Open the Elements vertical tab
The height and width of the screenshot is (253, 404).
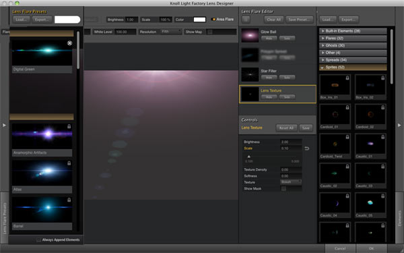[x=399, y=218]
